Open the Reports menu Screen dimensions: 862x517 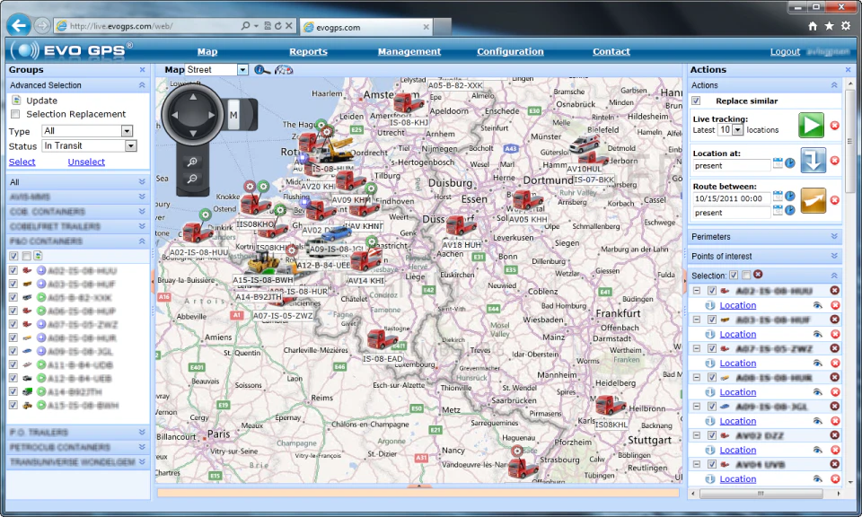pos(308,51)
